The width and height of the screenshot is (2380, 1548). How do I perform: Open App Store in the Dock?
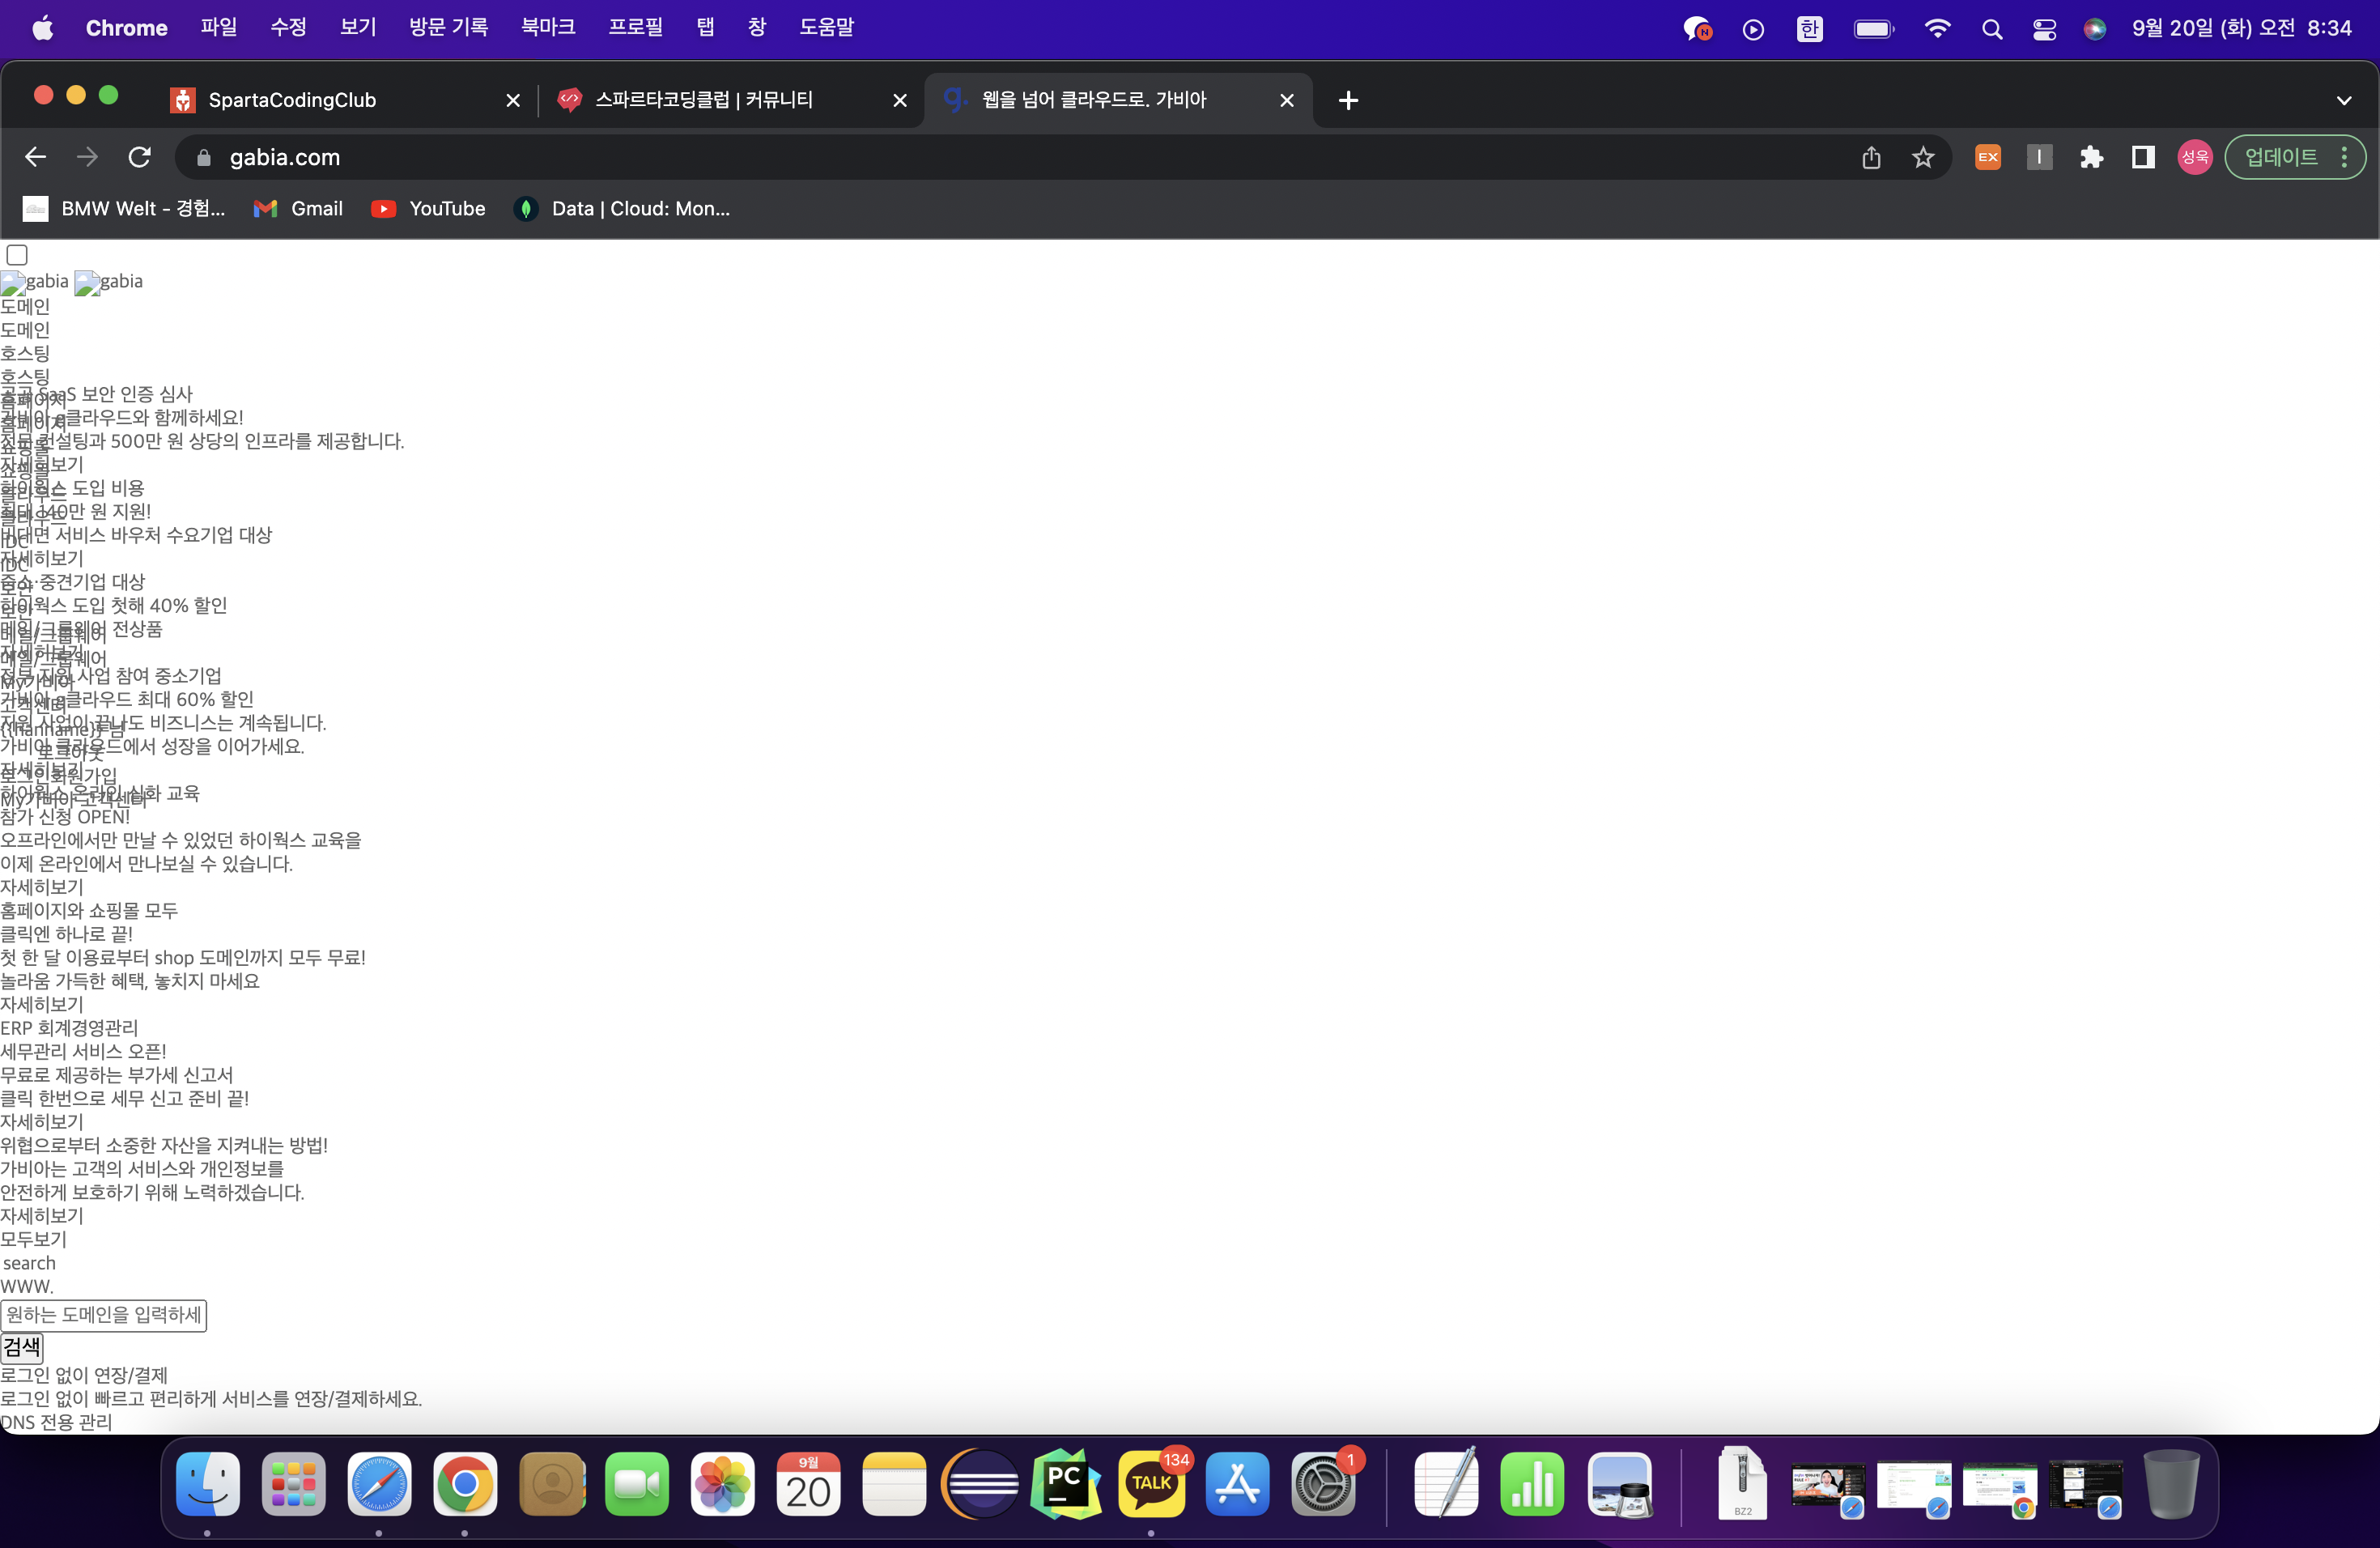[x=1238, y=1484]
